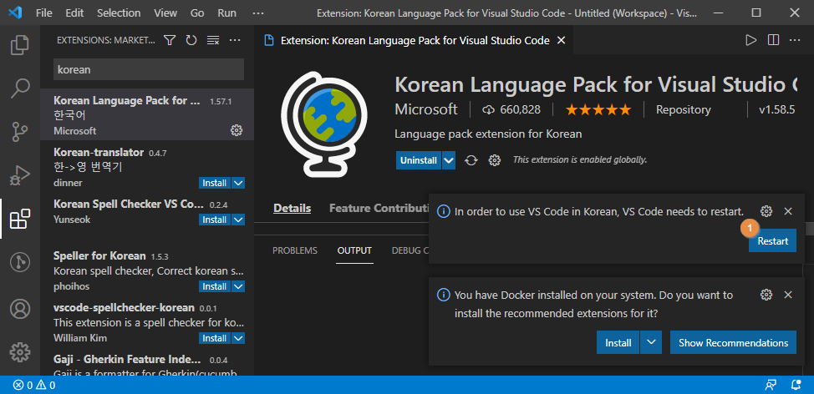Image resolution: width=814 pixels, height=394 pixels.
Task: Refresh the extensions list
Action: pos(191,40)
